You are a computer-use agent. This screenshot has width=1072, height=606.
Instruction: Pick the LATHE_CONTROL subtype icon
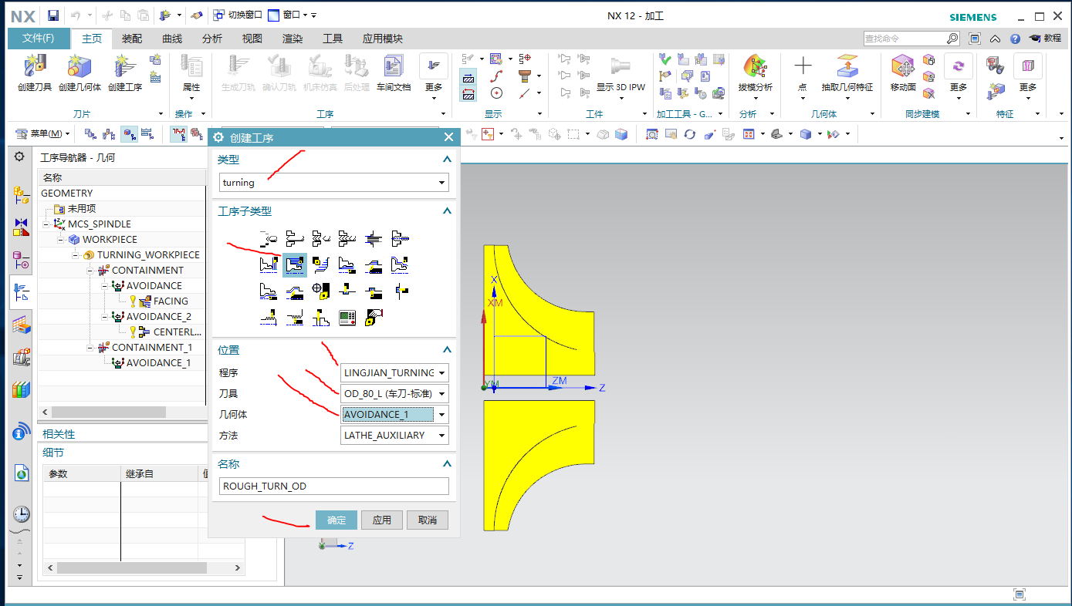[x=348, y=317]
